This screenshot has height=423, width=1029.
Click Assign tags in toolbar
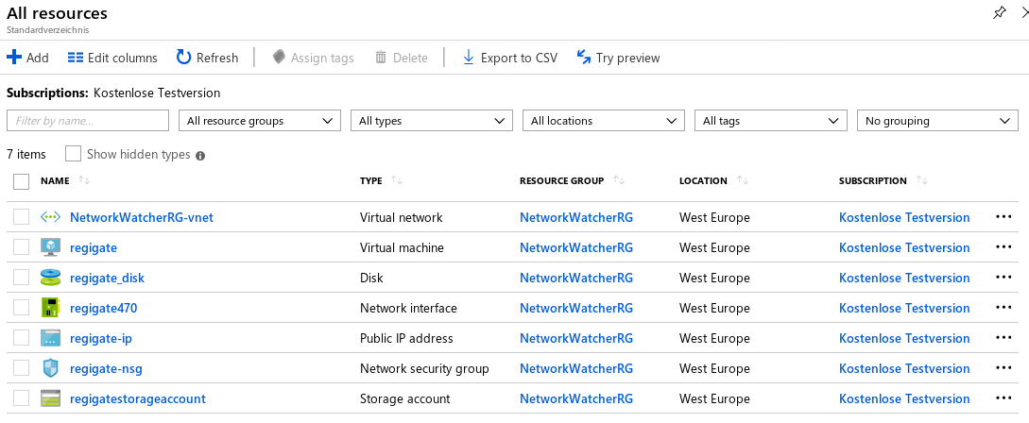[x=313, y=58]
